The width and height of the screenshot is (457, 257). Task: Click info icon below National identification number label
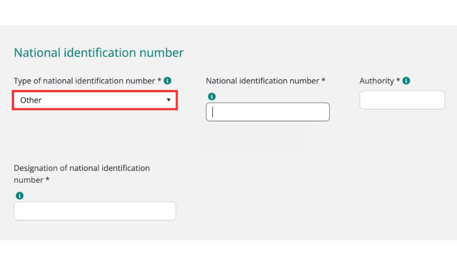coord(212,97)
